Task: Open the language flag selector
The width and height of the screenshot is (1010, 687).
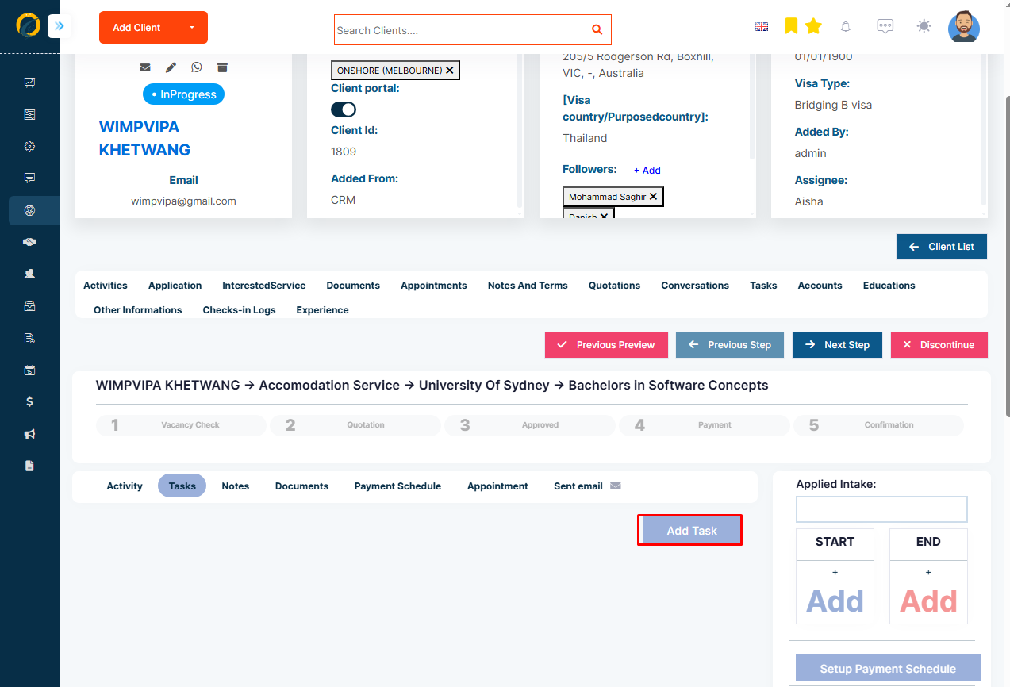Action: tap(762, 26)
